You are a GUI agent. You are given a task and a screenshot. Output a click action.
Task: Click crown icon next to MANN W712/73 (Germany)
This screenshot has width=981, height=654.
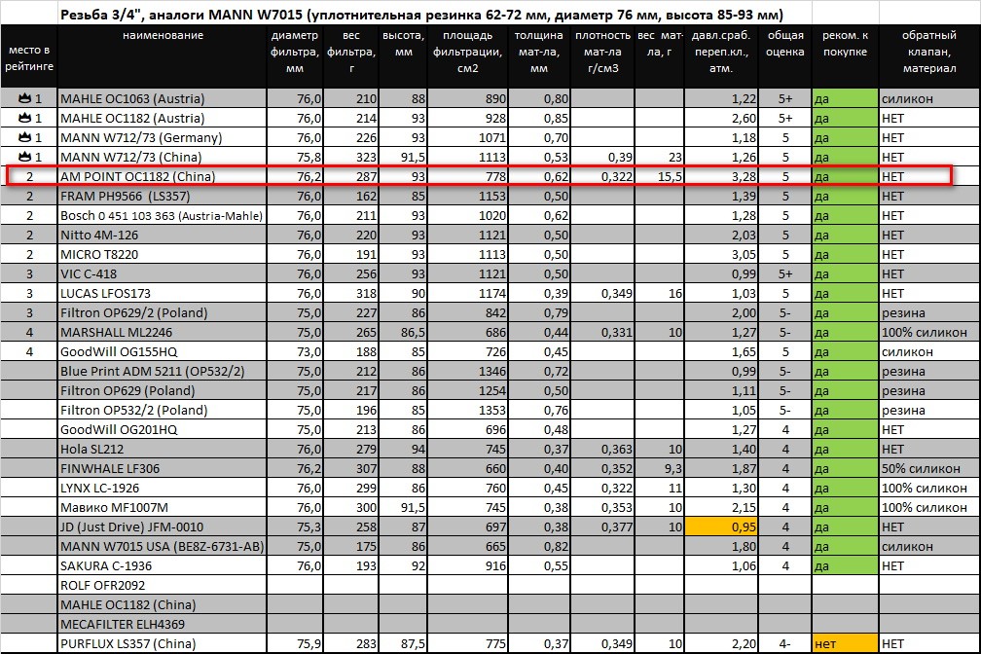24,137
